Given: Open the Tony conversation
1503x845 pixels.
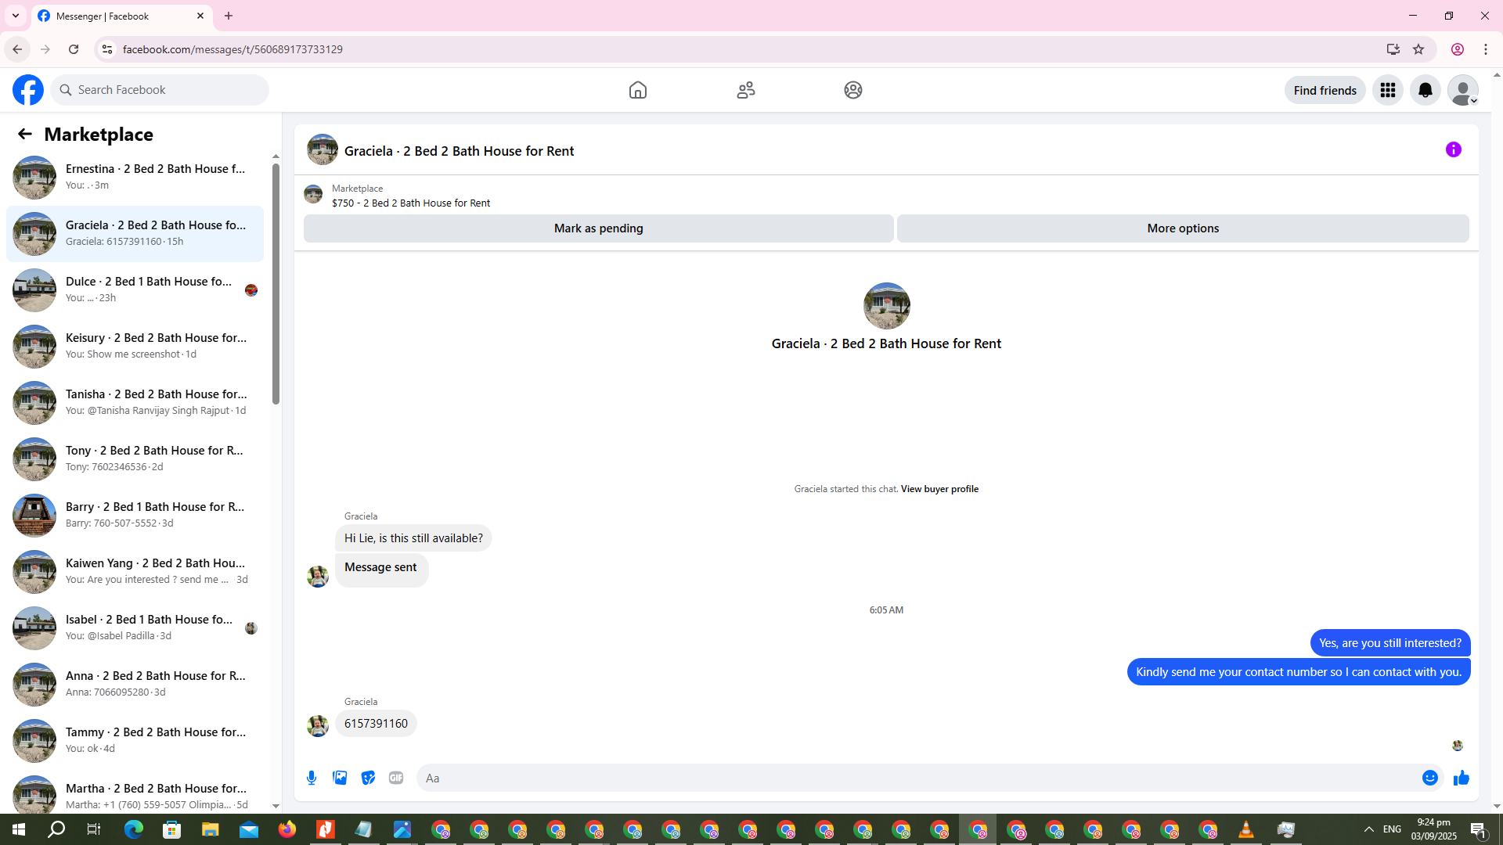Looking at the screenshot, I should coord(135,458).
